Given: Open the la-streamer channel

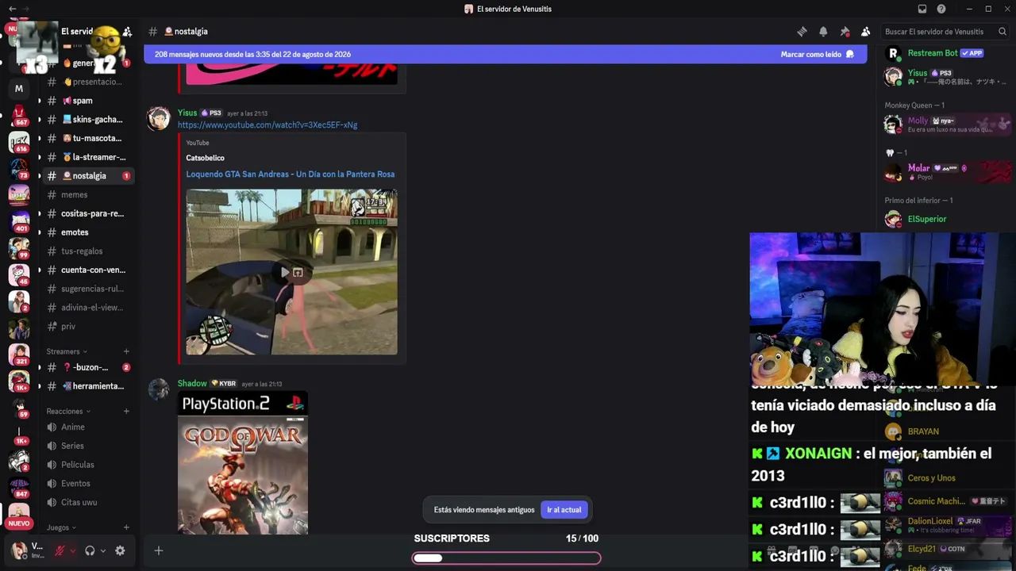Looking at the screenshot, I should 87,157.
